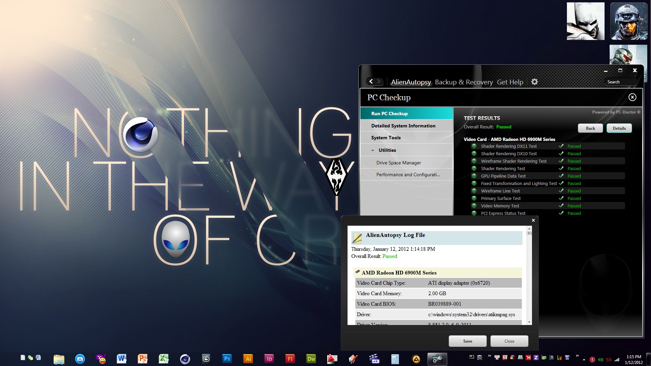Collapse the Utilities section arrow
The height and width of the screenshot is (366, 651).
pyautogui.click(x=373, y=150)
